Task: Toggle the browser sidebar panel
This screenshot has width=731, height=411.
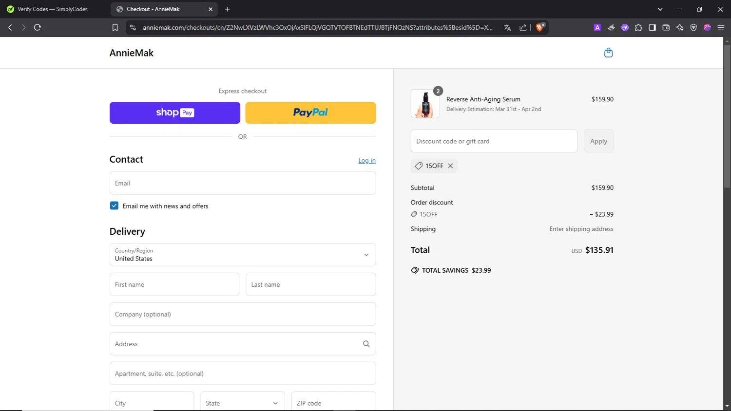Action: coord(652,28)
